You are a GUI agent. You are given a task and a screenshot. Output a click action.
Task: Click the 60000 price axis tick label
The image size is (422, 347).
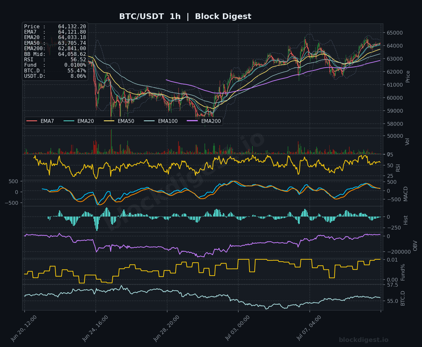click(394, 98)
